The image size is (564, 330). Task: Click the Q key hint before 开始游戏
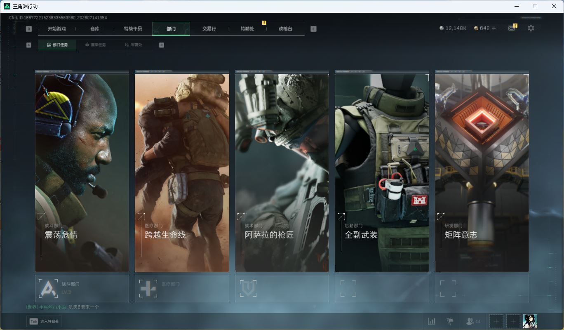pyautogui.click(x=29, y=29)
